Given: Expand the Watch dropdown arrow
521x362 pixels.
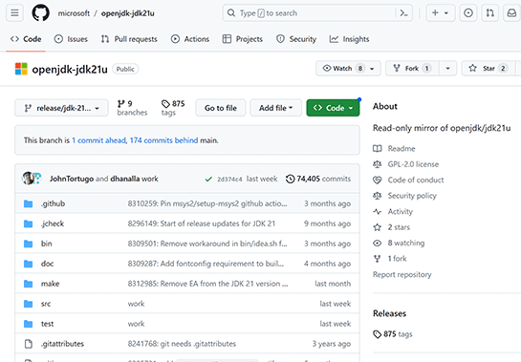Looking at the screenshot, I should point(372,69).
